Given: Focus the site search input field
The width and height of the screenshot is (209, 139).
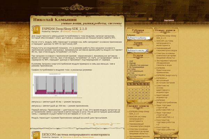Looking at the screenshot, I should point(137,19).
